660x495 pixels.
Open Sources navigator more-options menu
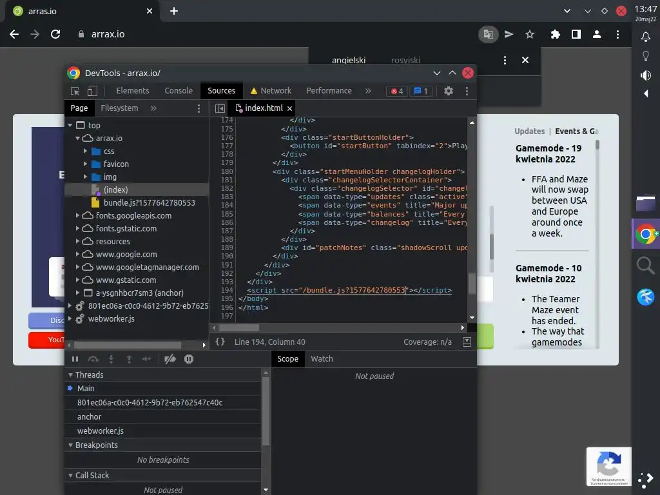pyautogui.click(x=199, y=108)
